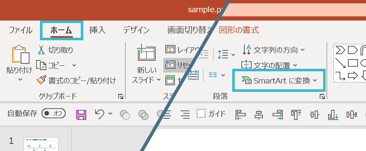Click the 段落 group label

[x=220, y=96]
